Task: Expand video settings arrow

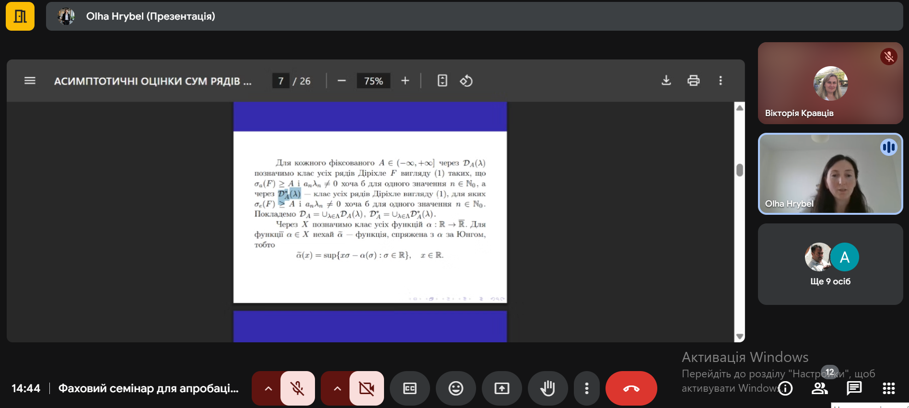Action: (338, 388)
